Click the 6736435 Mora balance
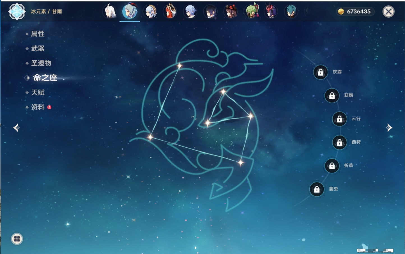 click(359, 12)
